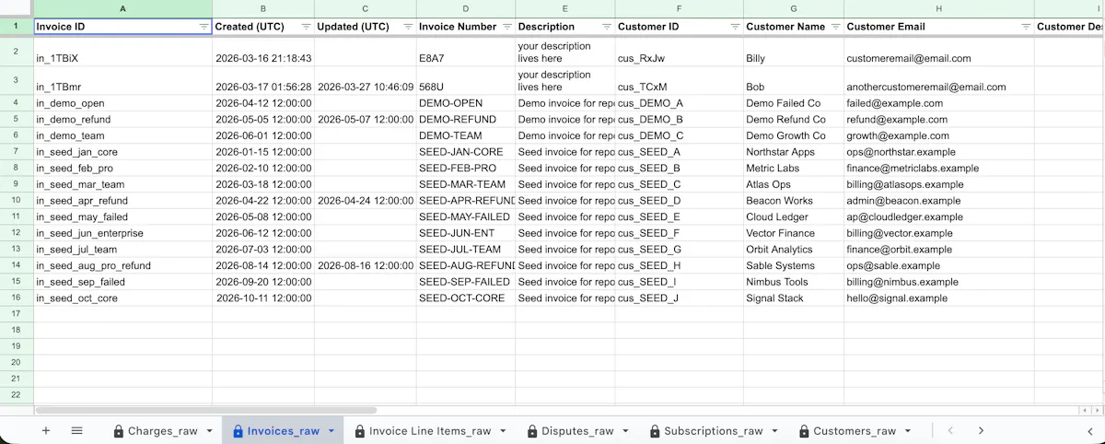Switch to the Charges_raw sheet
The height and width of the screenshot is (444, 1105).
pos(163,431)
